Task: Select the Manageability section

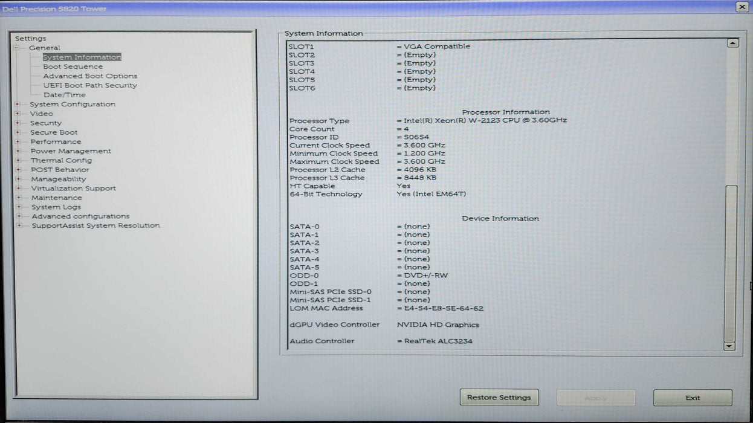Action: click(x=59, y=179)
